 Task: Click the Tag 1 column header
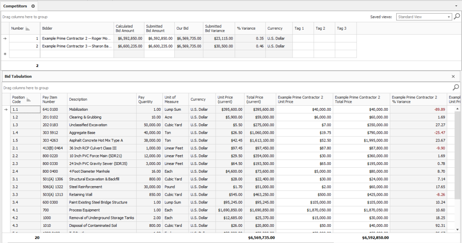coord(303,28)
